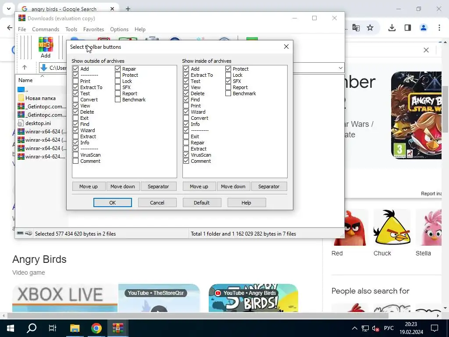Click the Angry Birds Star Wars cover image
This screenshot has height=337, width=449.
[x=417, y=115]
